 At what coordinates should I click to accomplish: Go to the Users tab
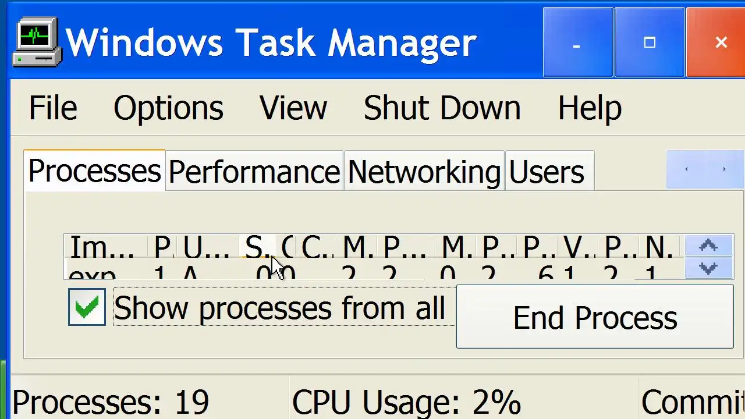[547, 172]
